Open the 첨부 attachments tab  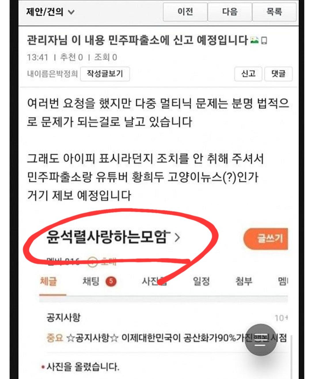[x=244, y=281]
